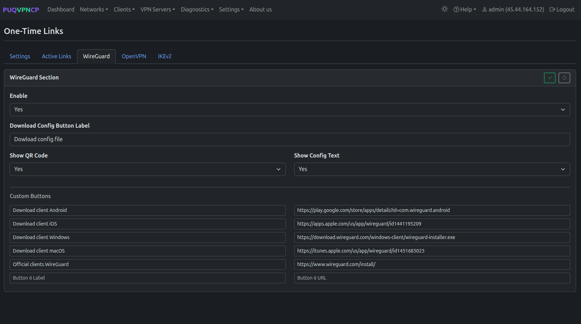Click the 'Custom Buttons' heading text
581x324 pixels.
click(x=30, y=196)
